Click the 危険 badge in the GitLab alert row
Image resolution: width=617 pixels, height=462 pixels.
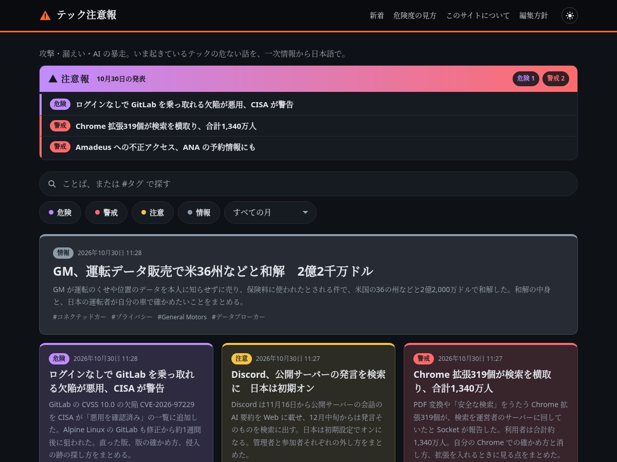pyautogui.click(x=60, y=104)
